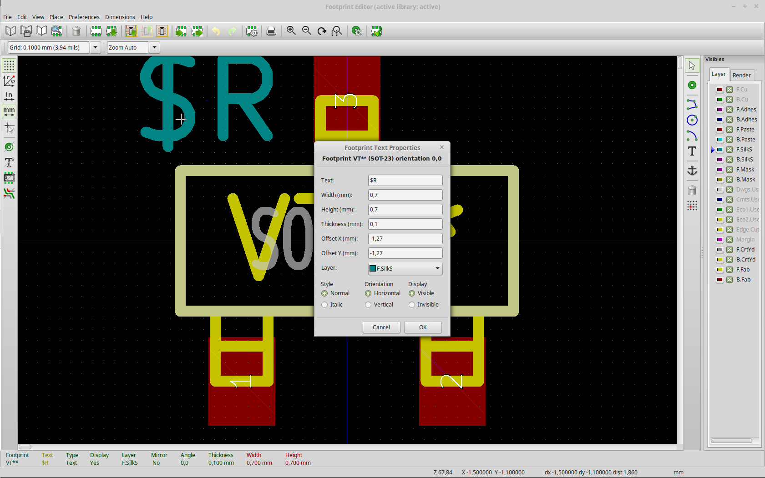The image size is (765, 478).
Task: Switch units to millimeters icon
Action: (9, 111)
